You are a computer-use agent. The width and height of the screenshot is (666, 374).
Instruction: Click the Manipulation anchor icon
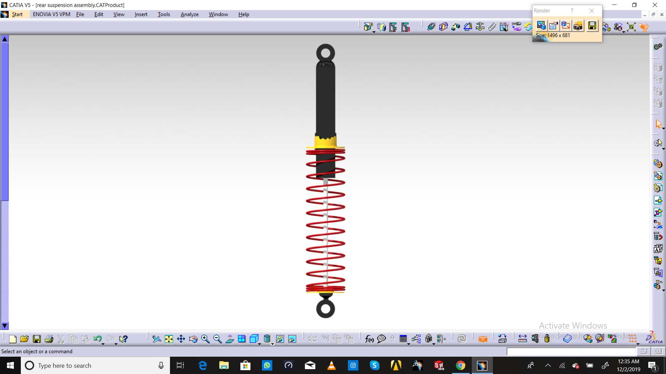(x=480, y=27)
